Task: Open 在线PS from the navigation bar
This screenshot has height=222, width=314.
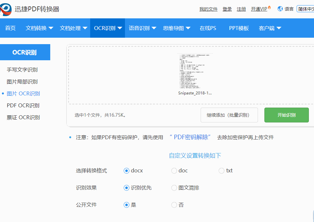Action: (208, 28)
